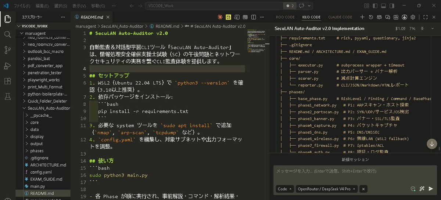
Task: Open the 選択(S) menu
Action: tap(60, 6)
